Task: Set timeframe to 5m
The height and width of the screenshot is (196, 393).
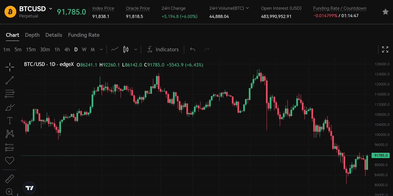Action: [x=18, y=49]
